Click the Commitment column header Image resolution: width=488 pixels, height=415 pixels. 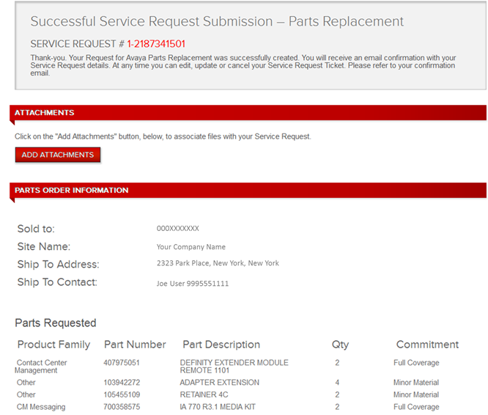tap(427, 345)
